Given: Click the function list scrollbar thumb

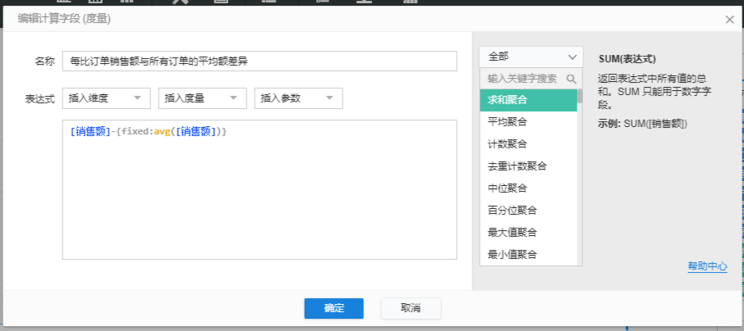Looking at the screenshot, I should (580, 96).
